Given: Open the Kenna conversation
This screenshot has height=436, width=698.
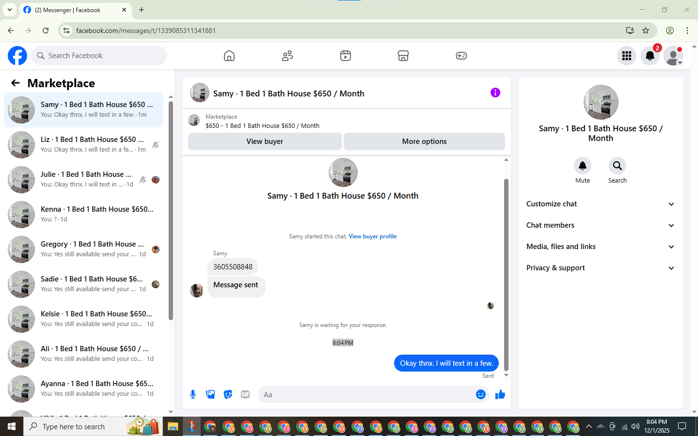Looking at the screenshot, I should pos(83,215).
